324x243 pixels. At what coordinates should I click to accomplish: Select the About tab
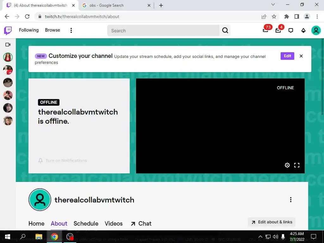point(59,224)
